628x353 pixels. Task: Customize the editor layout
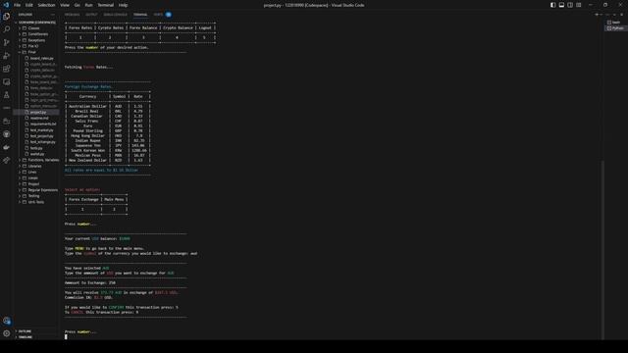click(x=579, y=5)
